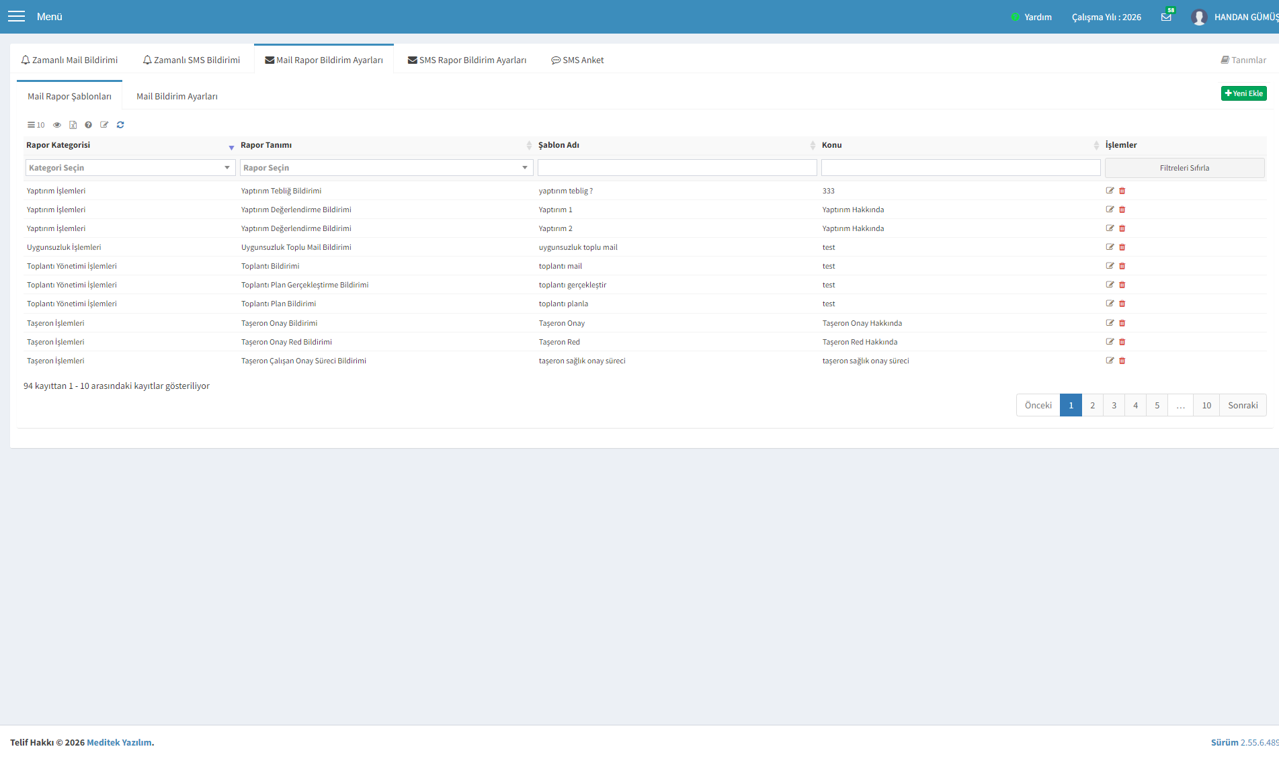Delete the toplantı mail template
This screenshot has height=759, width=1279.
point(1122,266)
